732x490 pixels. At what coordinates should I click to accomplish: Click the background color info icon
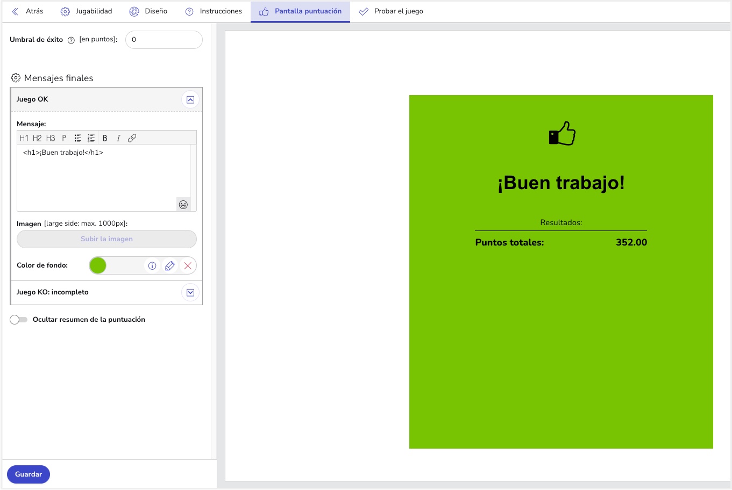152,266
